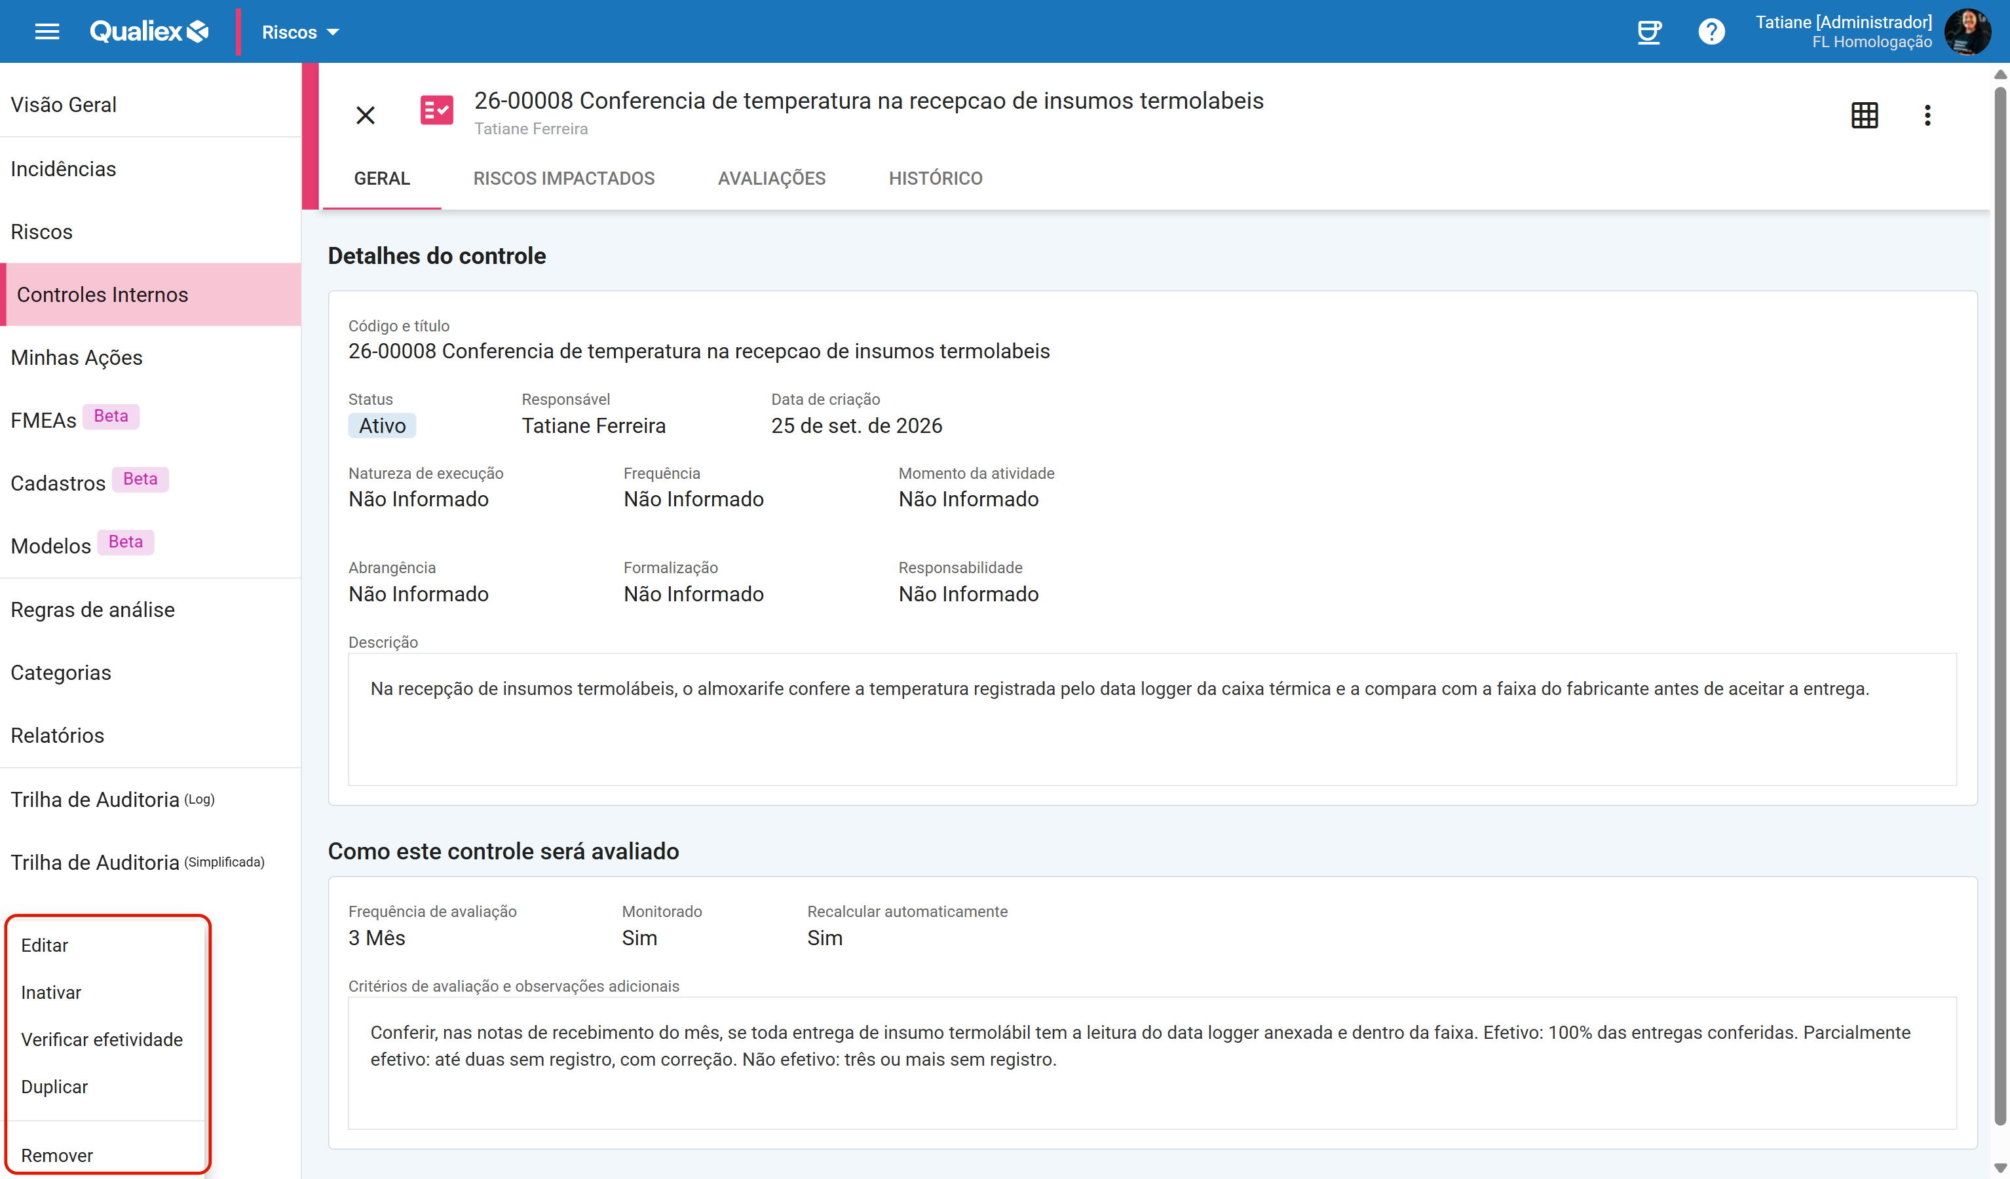The height and width of the screenshot is (1179, 2010).
Task: Switch to the RISCOS IMPACTADOS tab
Action: [564, 179]
